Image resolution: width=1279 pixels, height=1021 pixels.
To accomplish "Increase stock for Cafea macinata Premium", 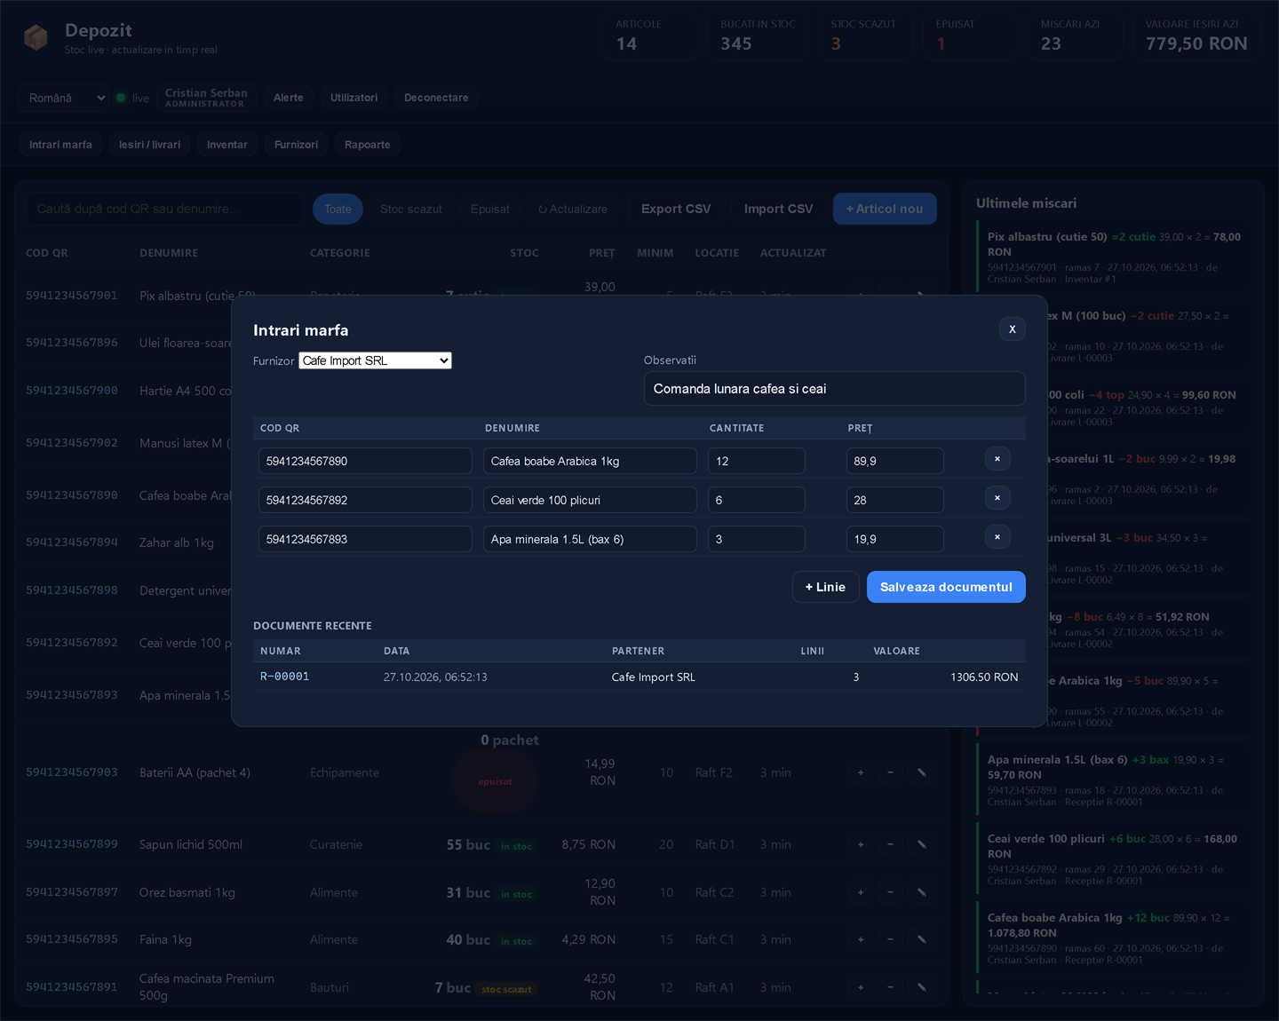I will coord(861,987).
